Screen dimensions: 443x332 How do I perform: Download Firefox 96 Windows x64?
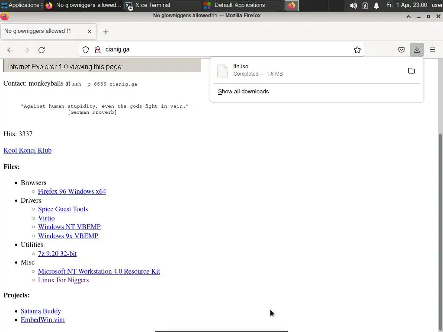click(72, 192)
